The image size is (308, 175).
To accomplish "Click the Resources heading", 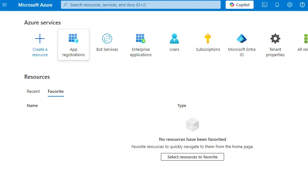I will point(37,77).
